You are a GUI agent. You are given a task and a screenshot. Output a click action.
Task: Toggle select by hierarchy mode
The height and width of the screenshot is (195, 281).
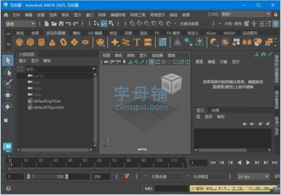click(97, 24)
